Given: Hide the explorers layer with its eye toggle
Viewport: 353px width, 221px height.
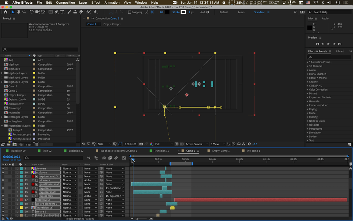Looking at the screenshot, I should [x=3, y=172].
